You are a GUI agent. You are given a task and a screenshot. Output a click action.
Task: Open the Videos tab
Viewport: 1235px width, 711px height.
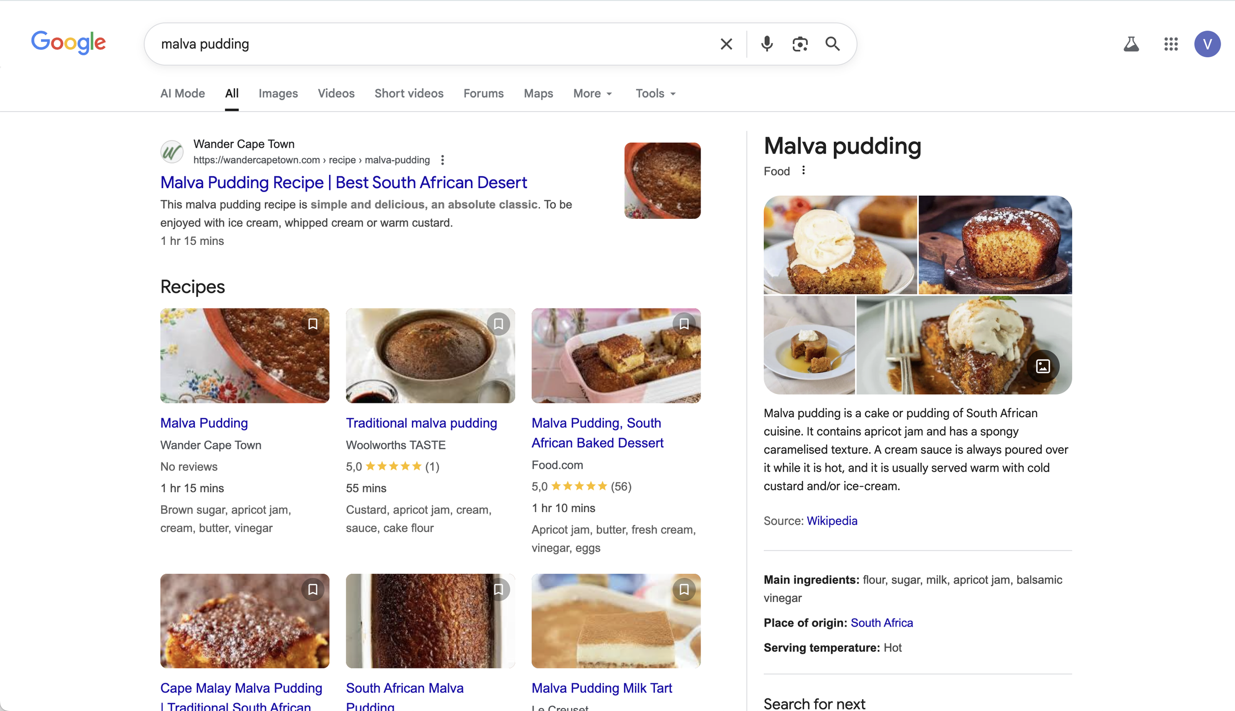click(x=336, y=93)
